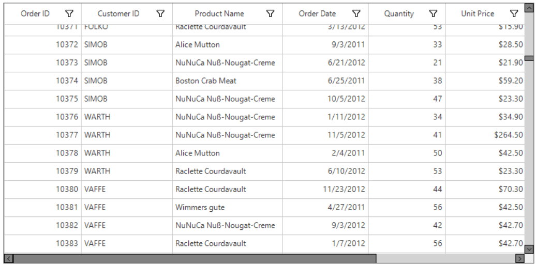Select order ID cell 10378
This screenshot has height=266, width=536.
43,153
